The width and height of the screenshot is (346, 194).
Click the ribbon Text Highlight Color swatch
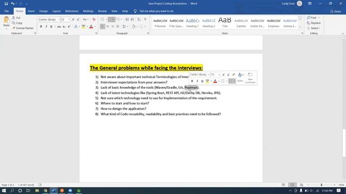pyautogui.click(x=83, y=26)
